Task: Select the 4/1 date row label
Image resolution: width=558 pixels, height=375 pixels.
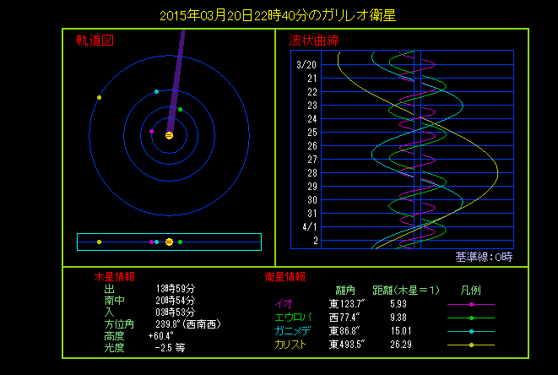Action: (309, 227)
